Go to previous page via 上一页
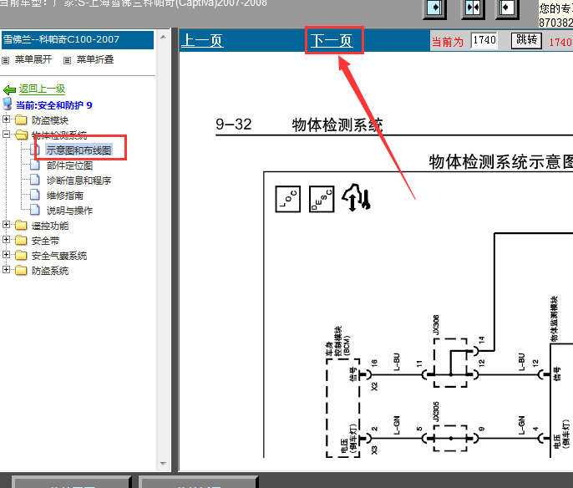 (202, 40)
